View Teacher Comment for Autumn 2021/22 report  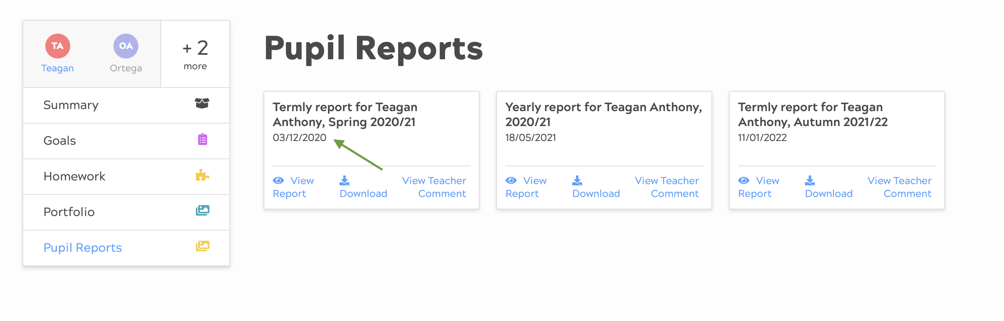point(899,187)
